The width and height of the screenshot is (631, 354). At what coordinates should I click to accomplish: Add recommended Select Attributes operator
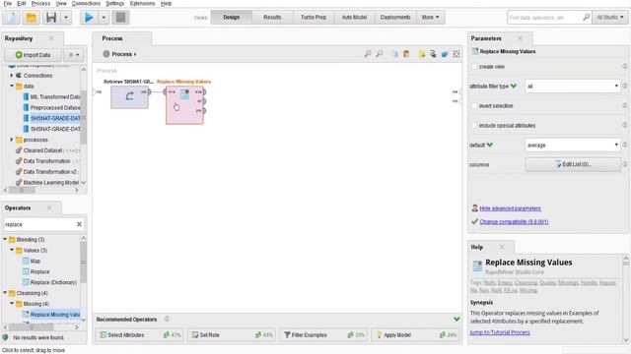(x=139, y=334)
